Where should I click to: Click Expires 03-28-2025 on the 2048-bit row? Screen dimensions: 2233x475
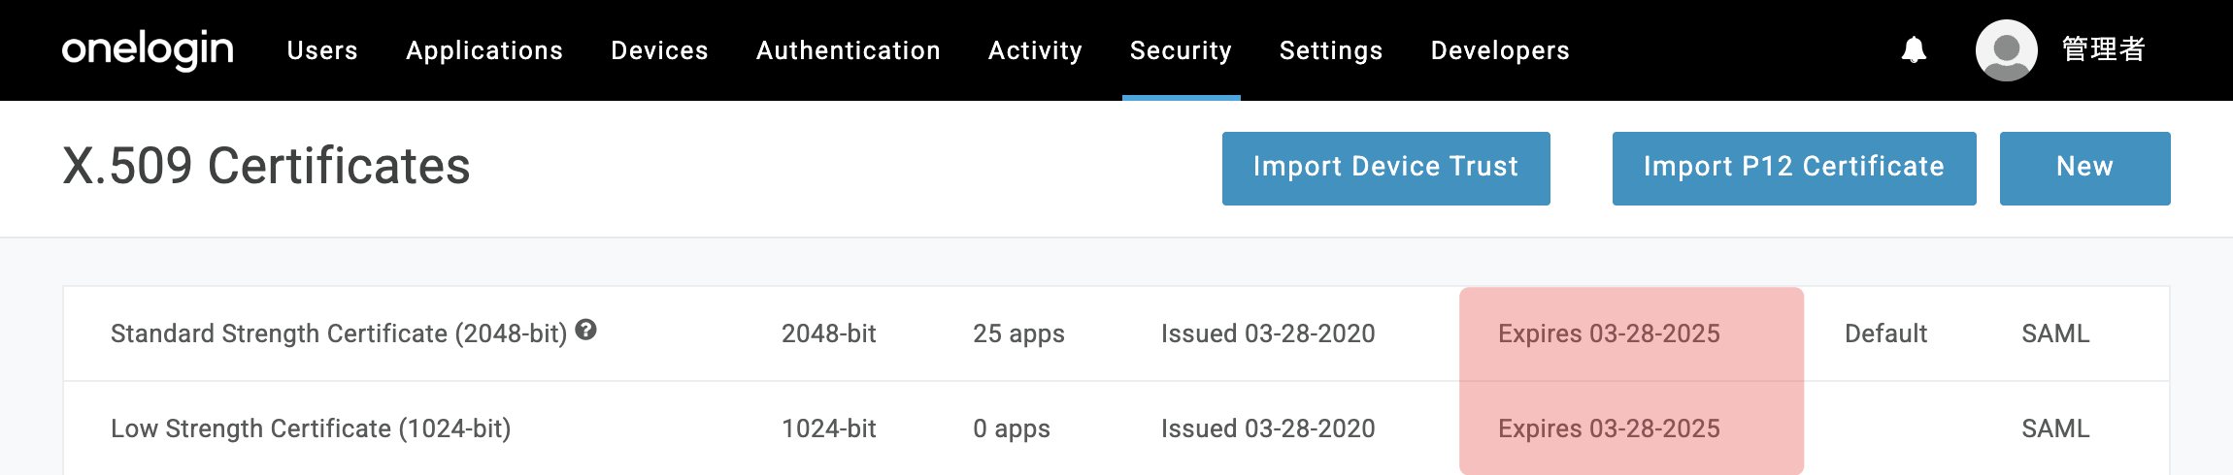pyautogui.click(x=1609, y=333)
